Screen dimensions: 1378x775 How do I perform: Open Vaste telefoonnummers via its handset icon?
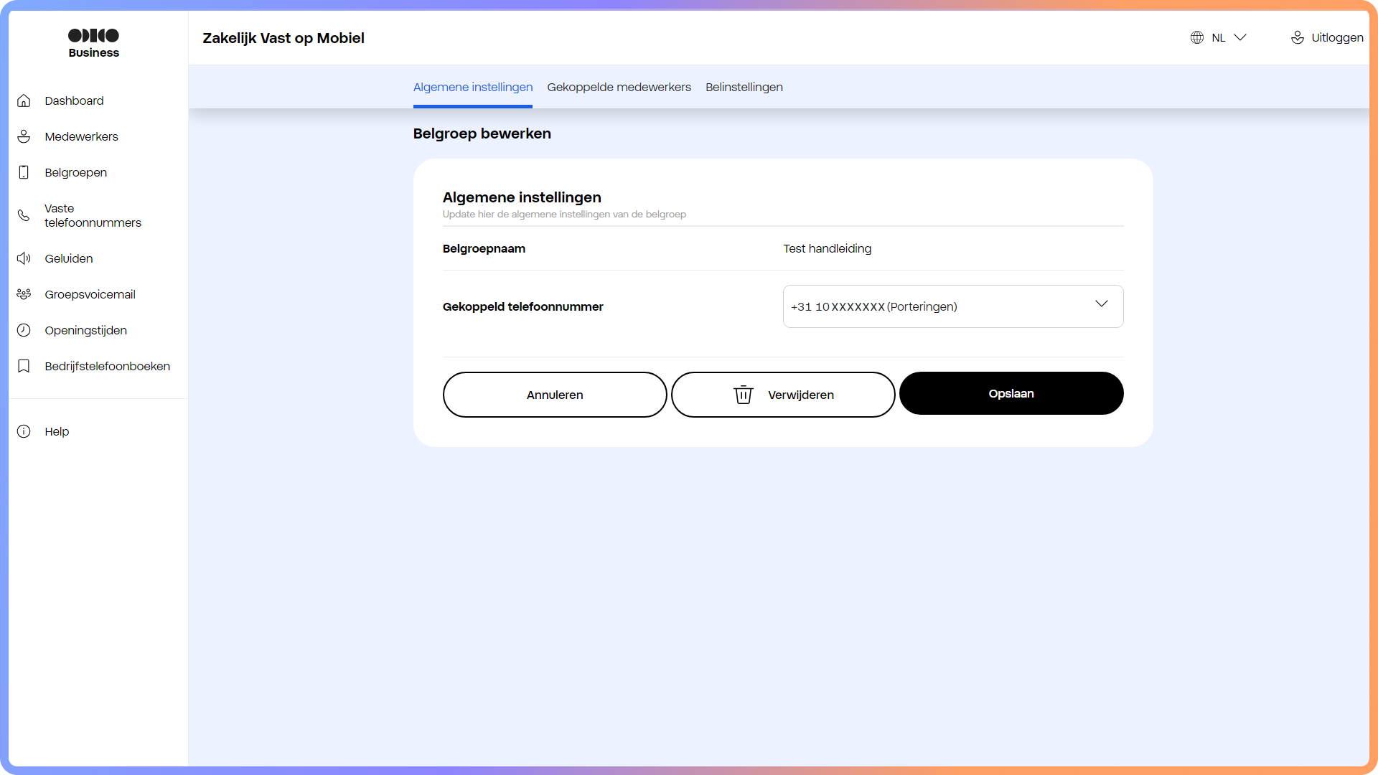pyautogui.click(x=24, y=215)
